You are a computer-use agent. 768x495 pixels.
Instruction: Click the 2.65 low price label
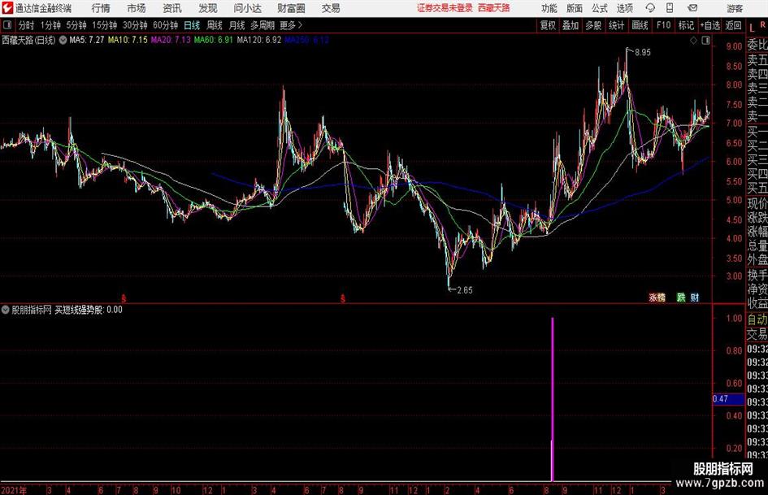(464, 290)
